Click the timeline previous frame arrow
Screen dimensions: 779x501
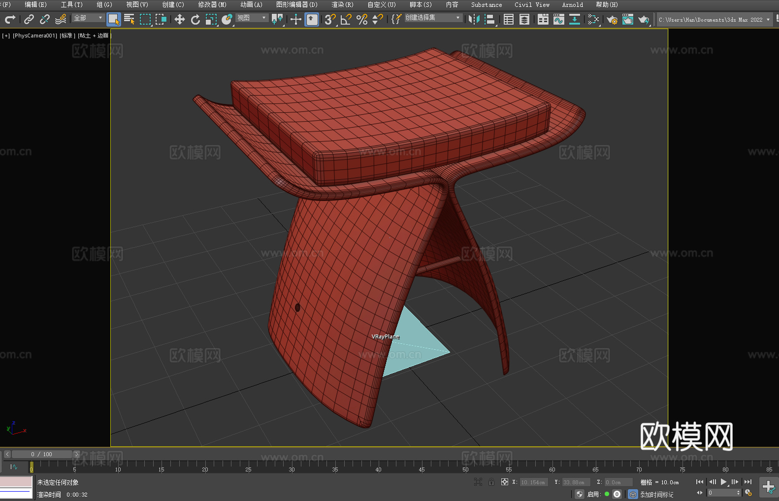tap(7, 454)
